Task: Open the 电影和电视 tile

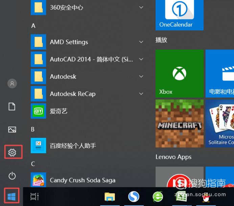Action: coord(220,74)
